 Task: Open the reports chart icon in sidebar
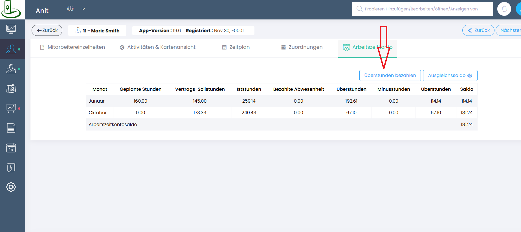point(11,108)
